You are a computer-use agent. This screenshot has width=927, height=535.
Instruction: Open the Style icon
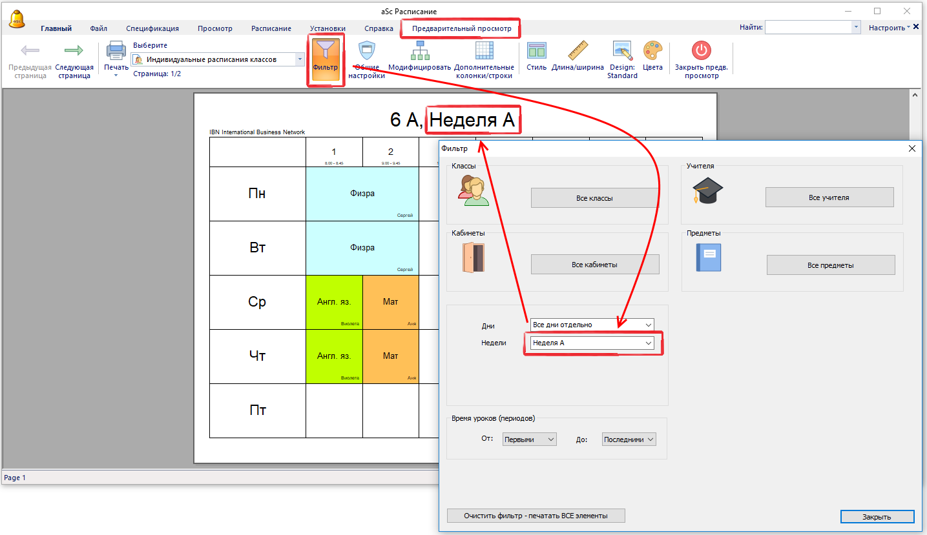[536, 52]
